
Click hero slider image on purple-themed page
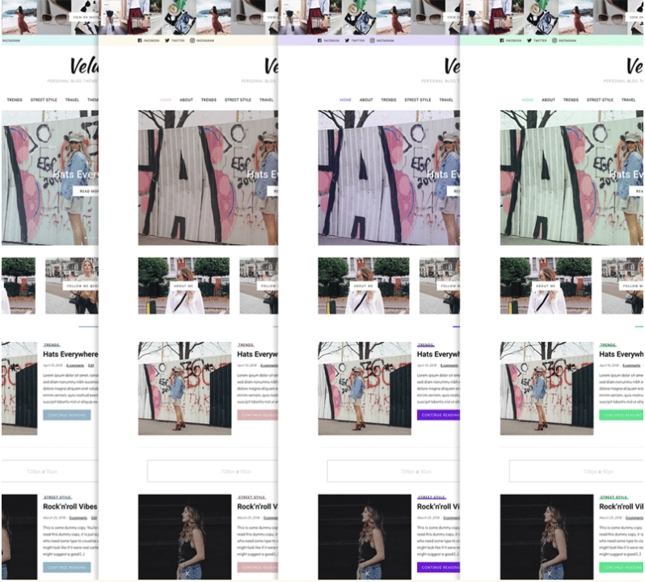[389, 178]
